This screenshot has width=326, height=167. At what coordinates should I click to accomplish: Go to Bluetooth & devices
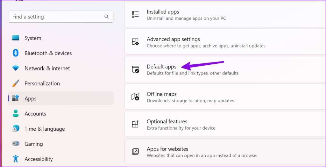tap(61, 53)
